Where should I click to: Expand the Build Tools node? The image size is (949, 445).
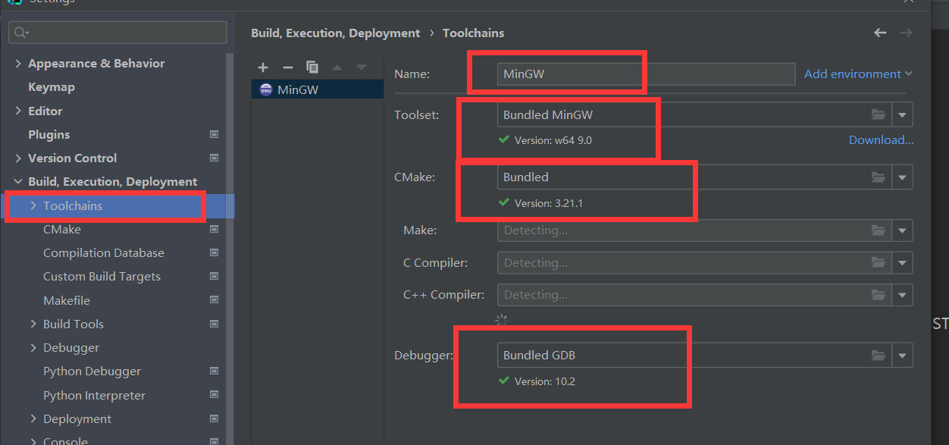(x=33, y=324)
